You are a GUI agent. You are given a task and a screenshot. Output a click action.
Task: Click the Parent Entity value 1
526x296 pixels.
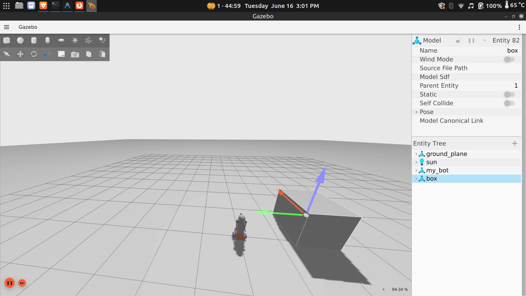[x=516, y=86]
